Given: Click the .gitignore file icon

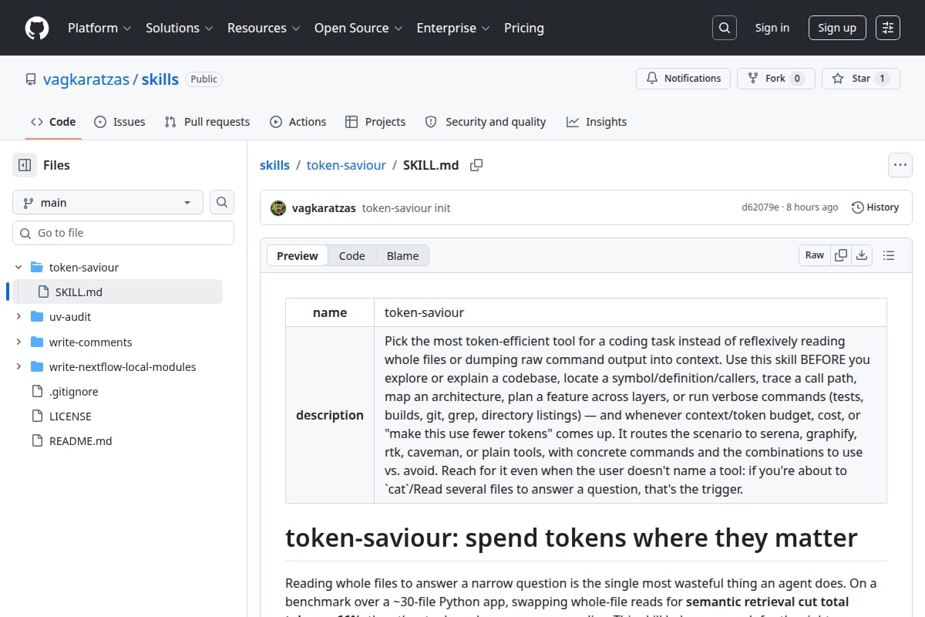Looking at the screenshot, I should click(36, 392).
